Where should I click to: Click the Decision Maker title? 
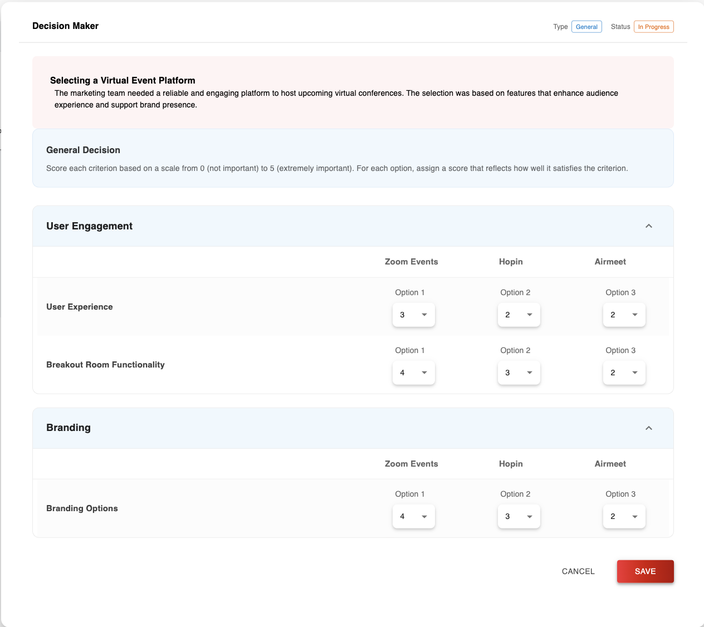click(x=65, y=26)
